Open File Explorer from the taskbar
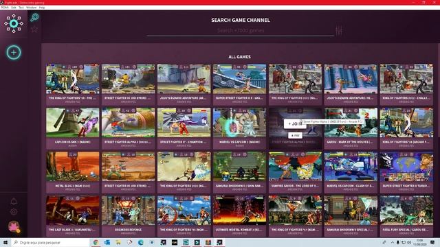The height and width of the screenshot is (247, 440). [x=118, y=242]
